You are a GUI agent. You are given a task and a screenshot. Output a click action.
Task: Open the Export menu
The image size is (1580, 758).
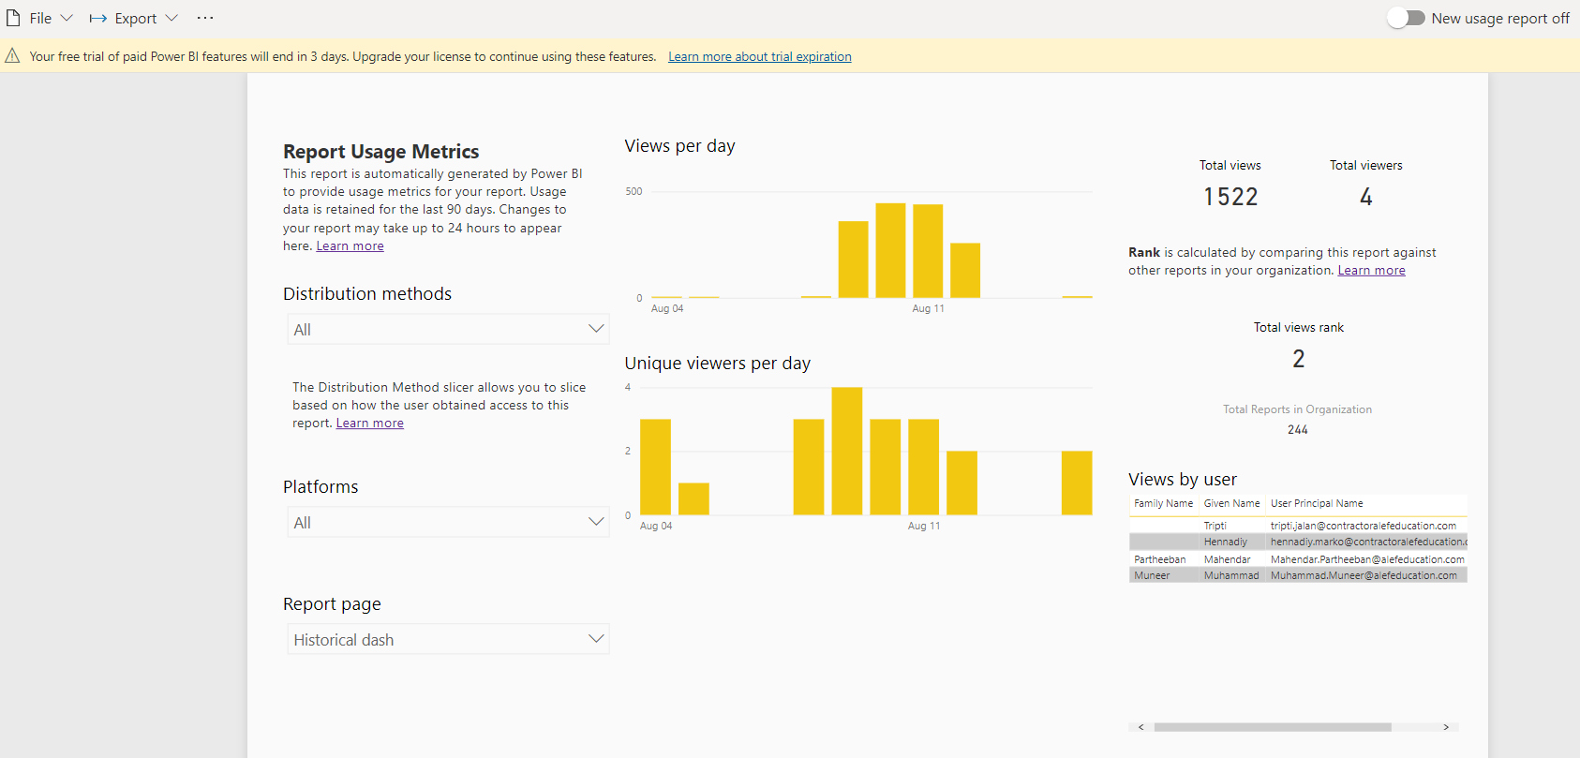134,18
